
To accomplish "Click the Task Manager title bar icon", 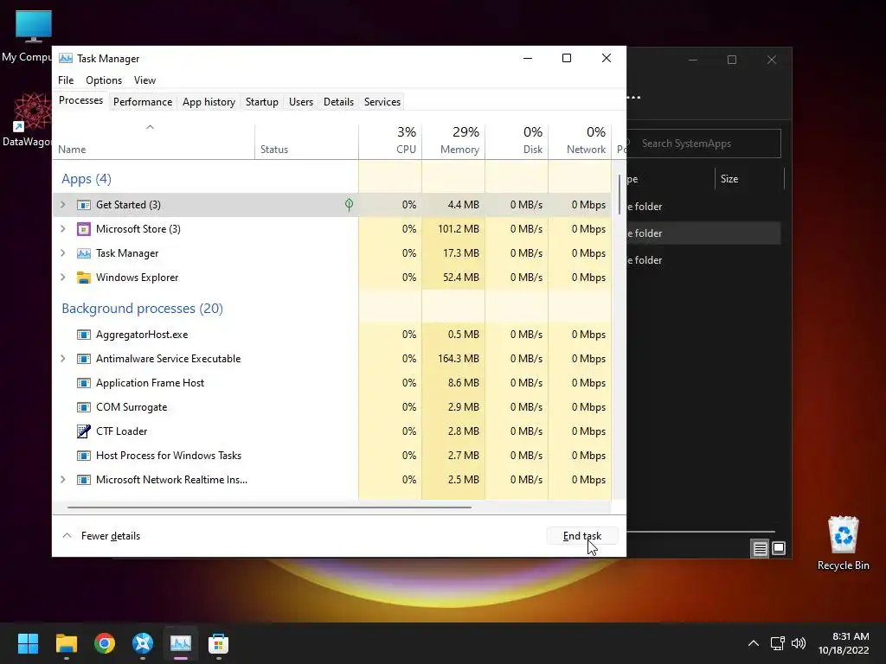I will tap(66, 58).
